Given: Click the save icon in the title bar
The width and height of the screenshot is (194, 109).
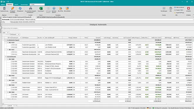Looking at the screenshot, I should point(8,1).
